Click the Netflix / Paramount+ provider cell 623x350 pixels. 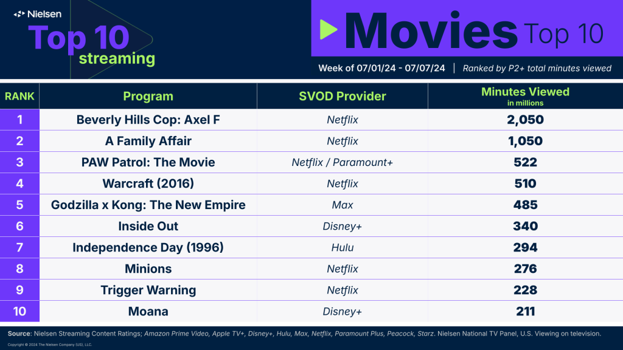(x=343, y=162)
